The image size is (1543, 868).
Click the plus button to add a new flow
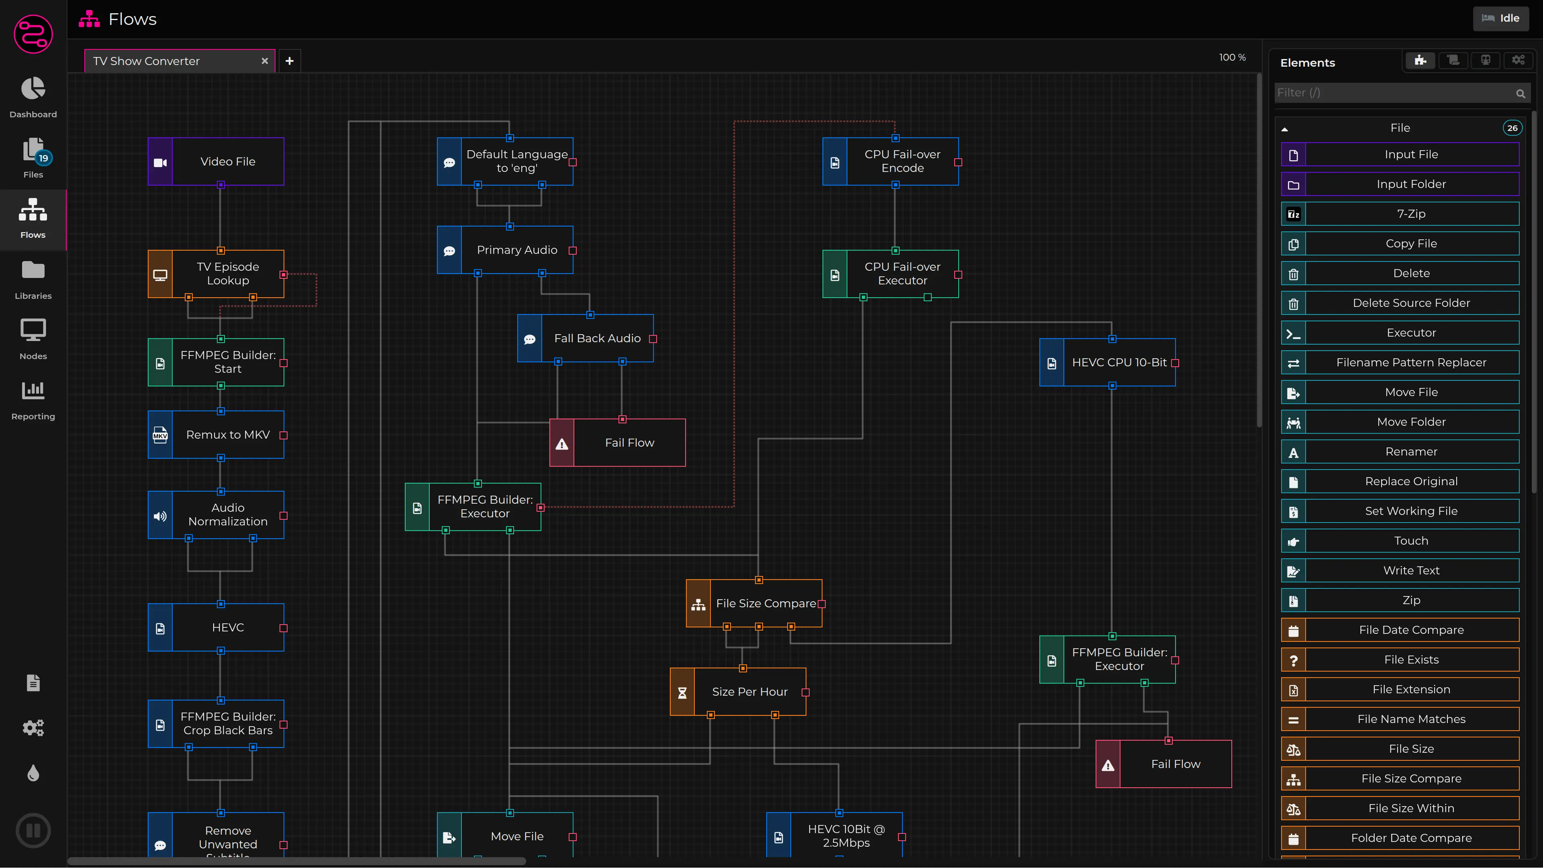[x=289, y=61]
